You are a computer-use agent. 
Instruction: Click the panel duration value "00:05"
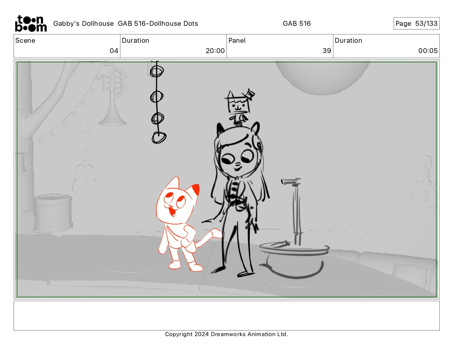(x=428, y=51)
